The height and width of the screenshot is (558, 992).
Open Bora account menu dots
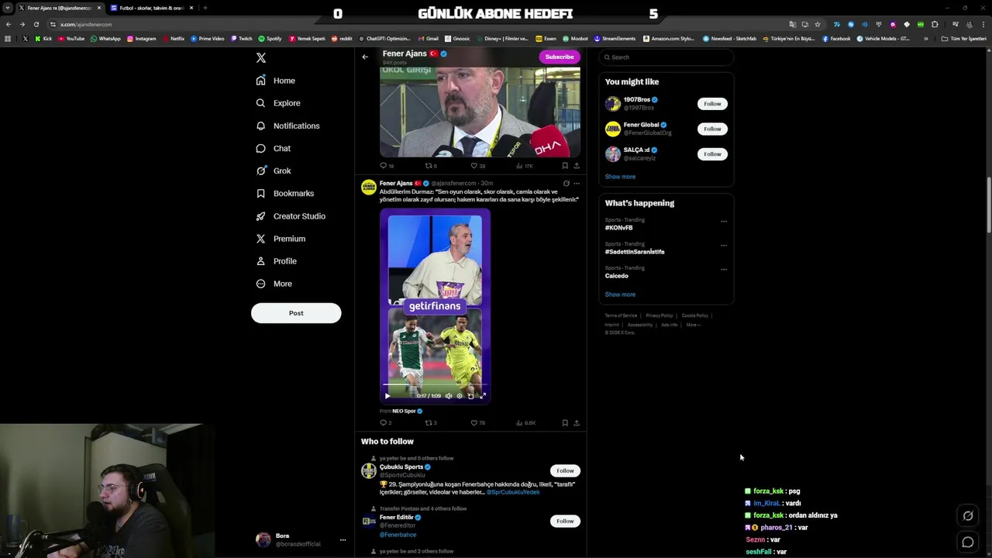pyautogui.click(x=343, y=540)
